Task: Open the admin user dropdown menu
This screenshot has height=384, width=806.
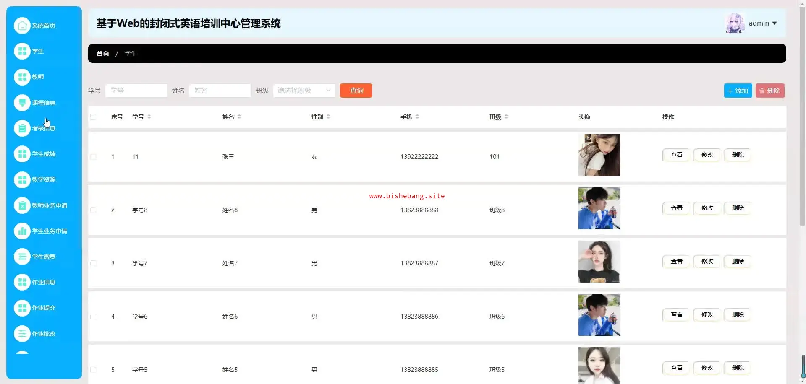Action: [x=762, y=23]
